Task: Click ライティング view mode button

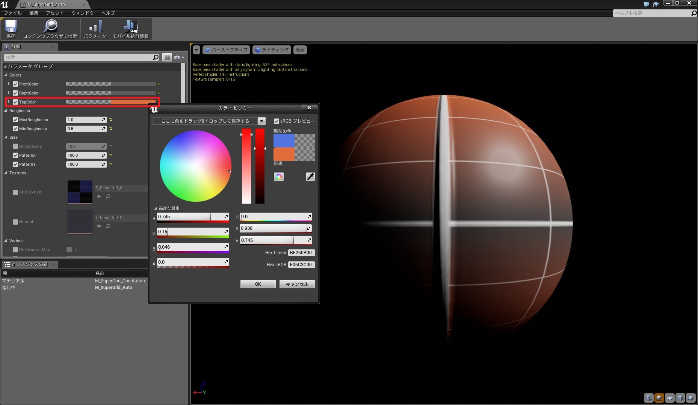Action: (272, 50)
